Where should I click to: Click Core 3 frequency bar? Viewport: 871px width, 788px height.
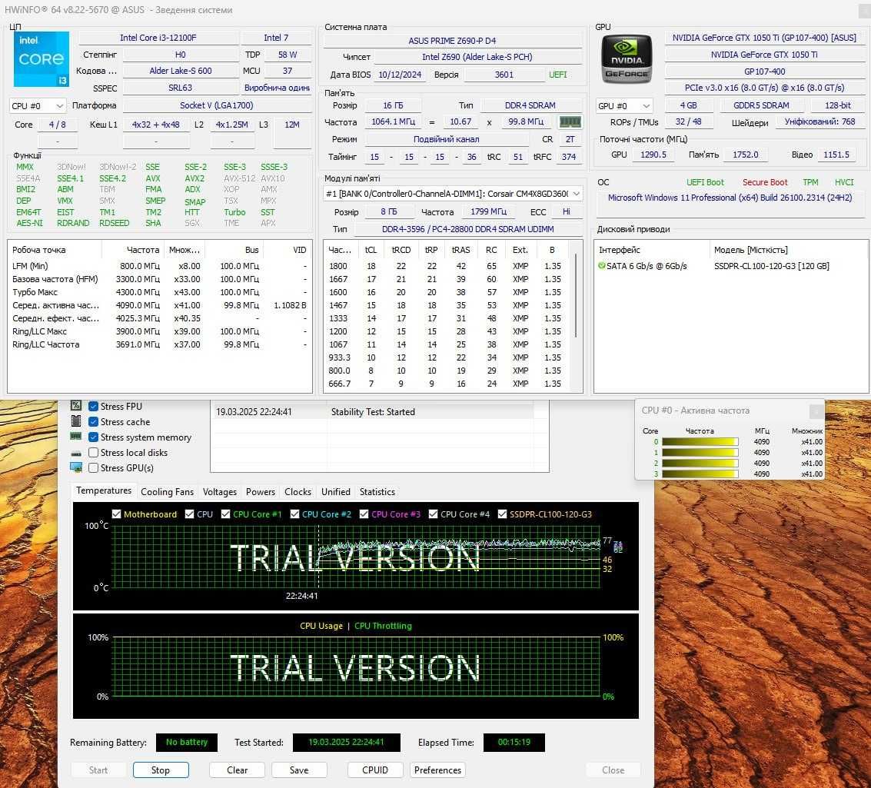700,474
